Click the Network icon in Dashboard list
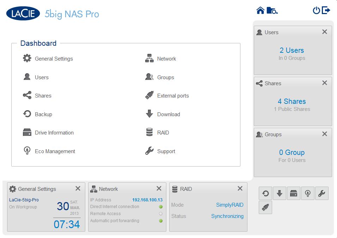This screenshot has width=337, height=238. pos(149,58)
